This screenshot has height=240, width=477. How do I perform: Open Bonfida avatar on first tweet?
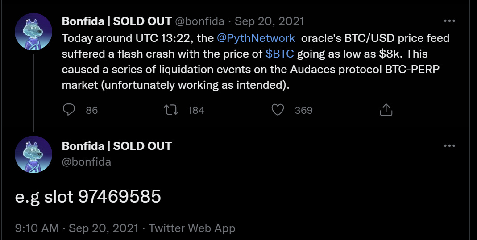[x=33, y=32]
